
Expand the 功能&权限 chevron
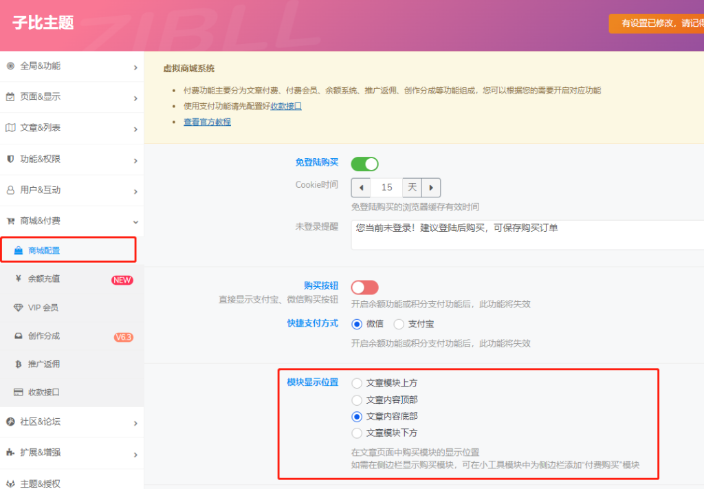(135, 161)
